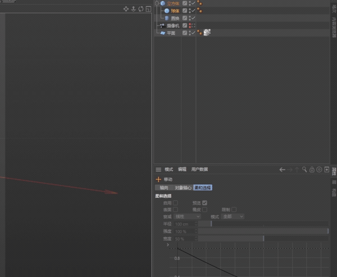Uncheck the 预览 preview checkbox
337x277 pixels.
coord(204,203)
